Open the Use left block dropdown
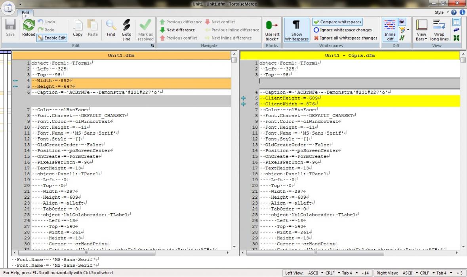Screen dimensions: 467x277 tap(272, 30)
